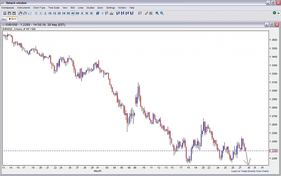Select the 1H time scale button
Viewport: 281px width, 176px height.
64,13
